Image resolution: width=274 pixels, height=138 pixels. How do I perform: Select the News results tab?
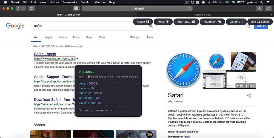[x=89, y=37]
